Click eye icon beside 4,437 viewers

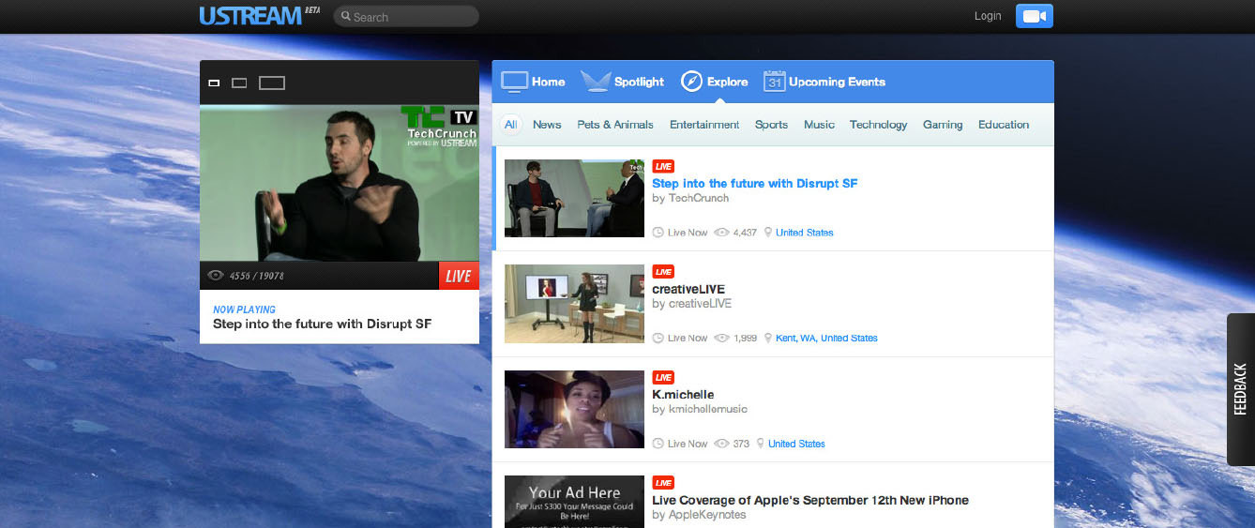pos(722,233)
